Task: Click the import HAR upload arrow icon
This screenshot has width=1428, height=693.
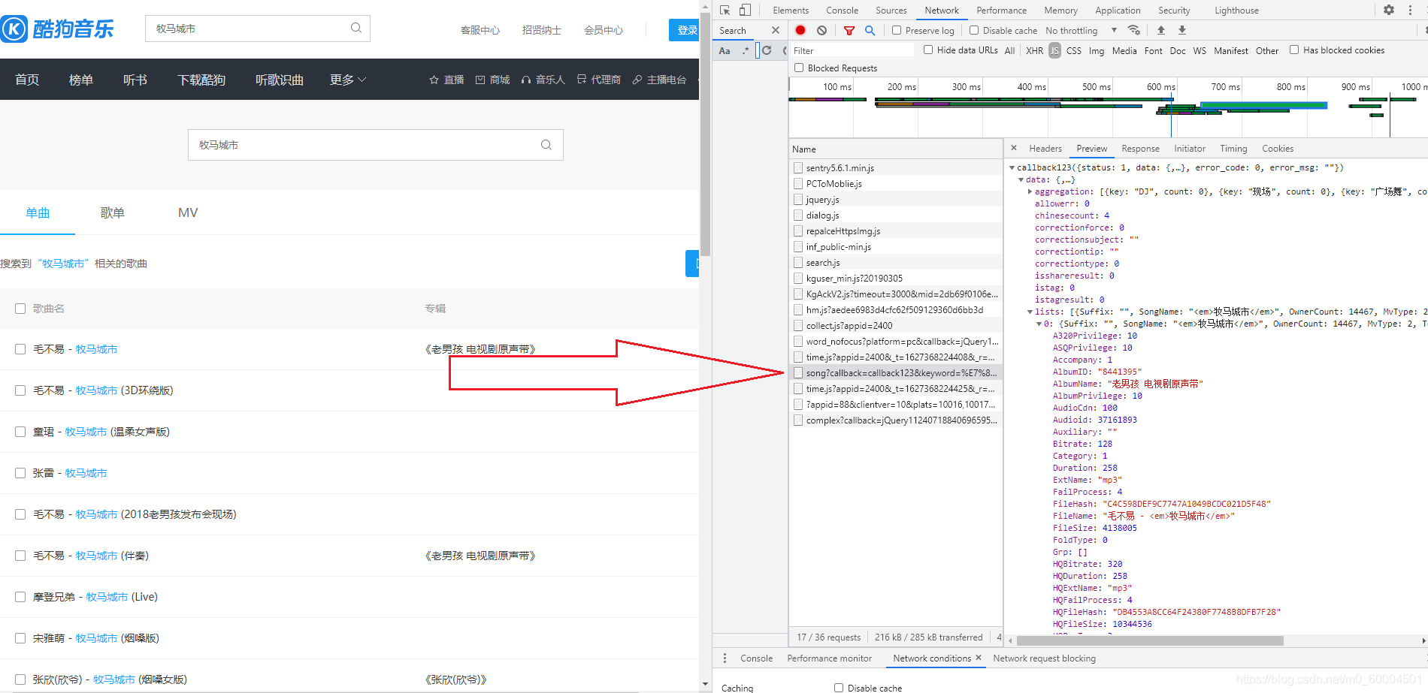Action: [x=1161, y=30]
